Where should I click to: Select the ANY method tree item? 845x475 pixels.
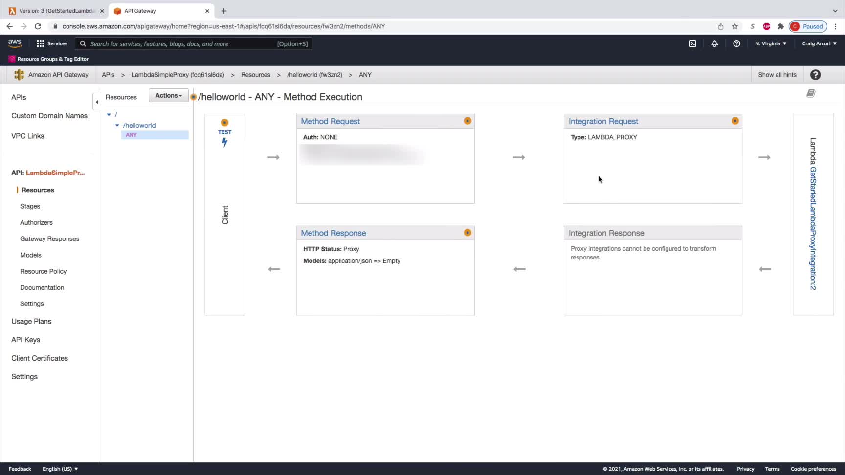coord(155,135)
